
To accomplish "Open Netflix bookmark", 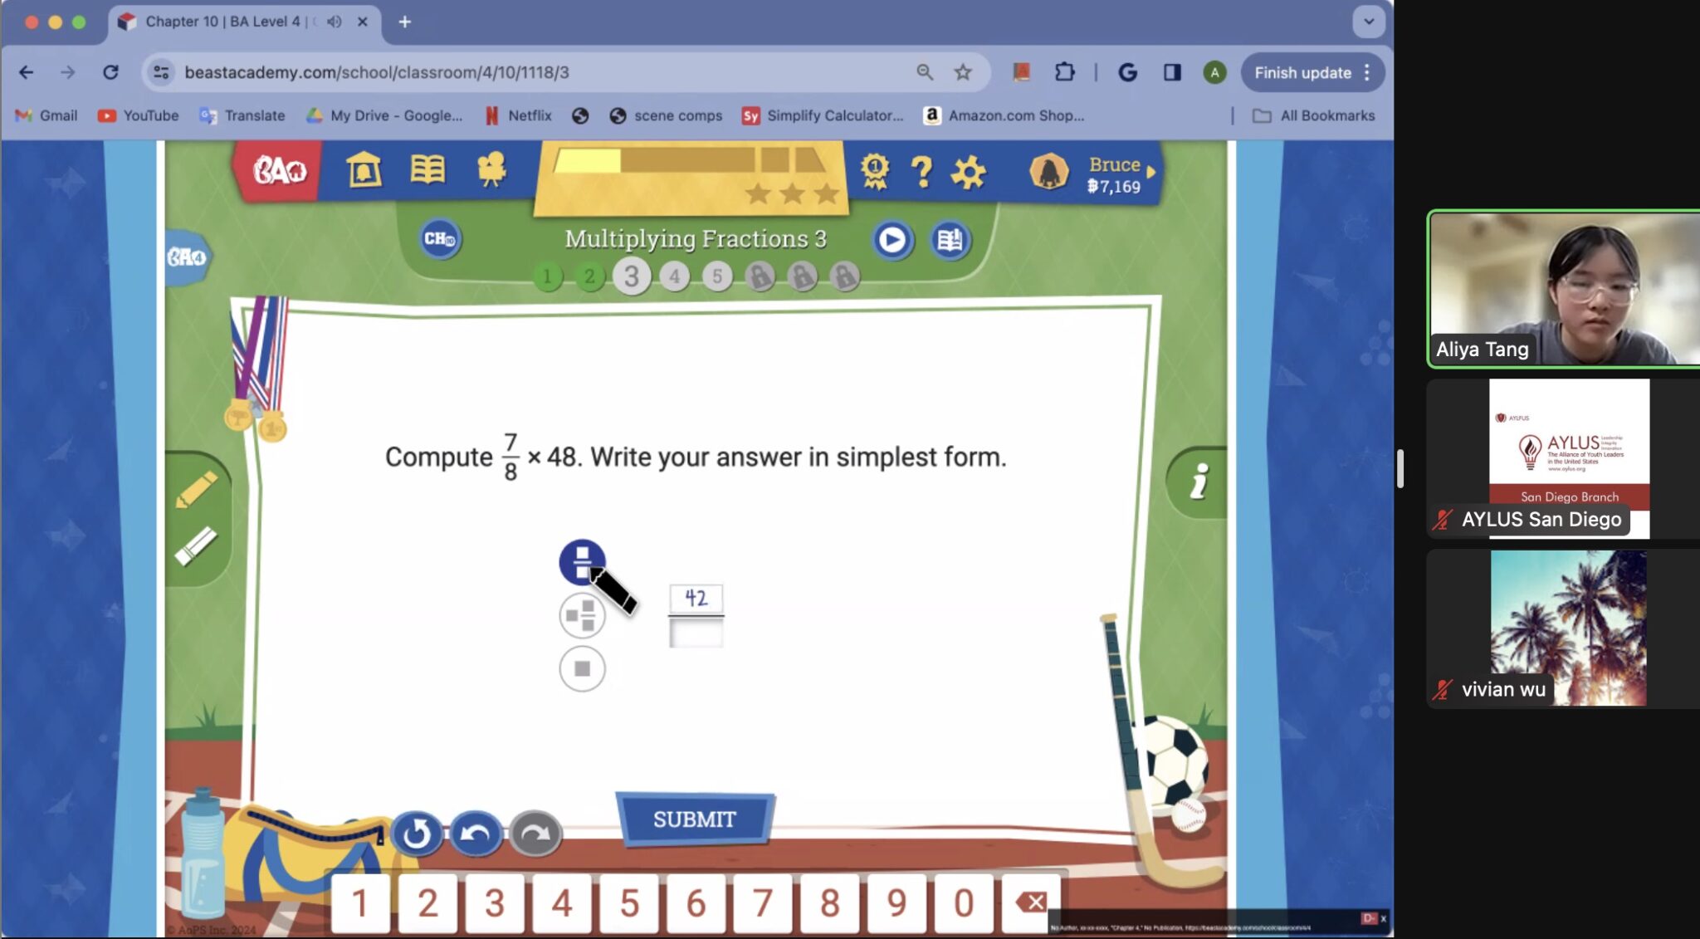I will [x=518, y=115].
